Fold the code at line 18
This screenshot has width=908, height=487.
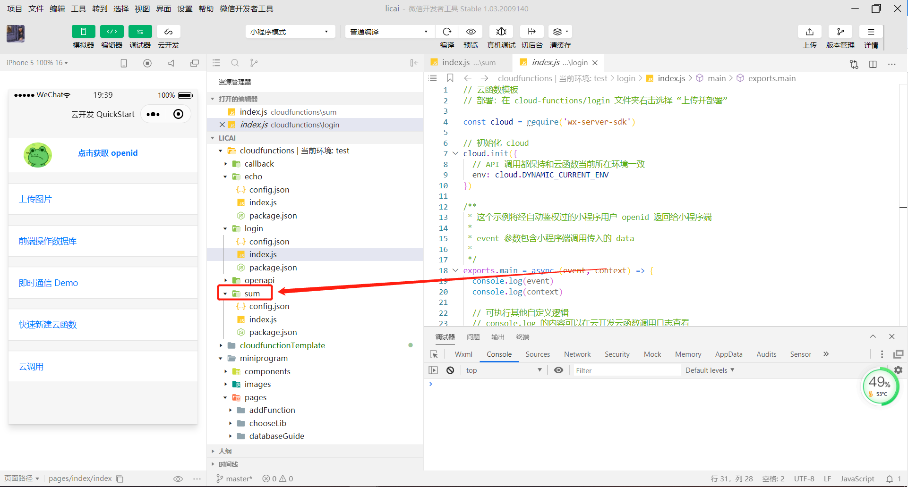click(455, 270)
